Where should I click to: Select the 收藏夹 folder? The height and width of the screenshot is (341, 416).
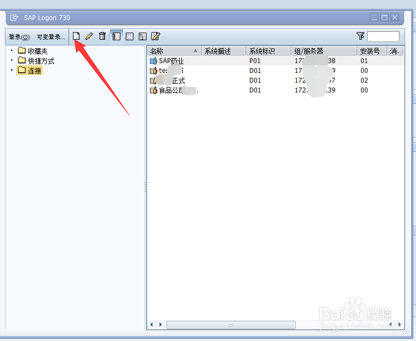click(x=33, y=51)
